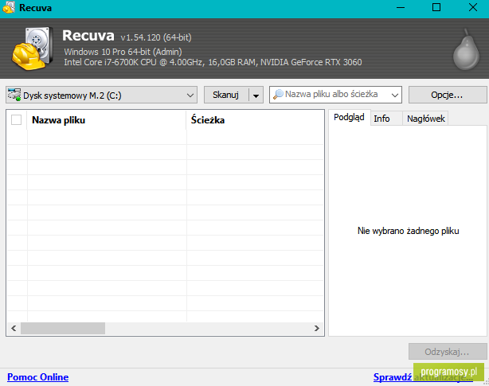The width and height of the screenshot is (489, 386).
Task: Click the Recuva hard hat logo icon
Action: pos(33,49)
